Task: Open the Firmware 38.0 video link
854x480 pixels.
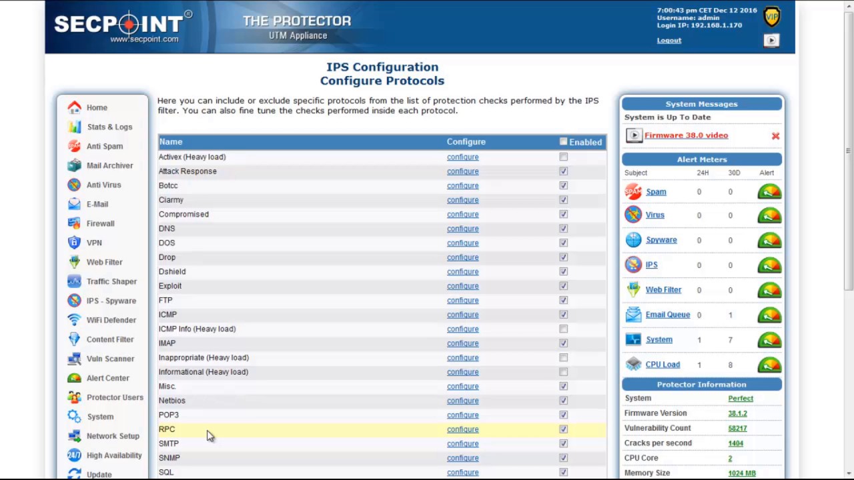Action: coord(686,135)
